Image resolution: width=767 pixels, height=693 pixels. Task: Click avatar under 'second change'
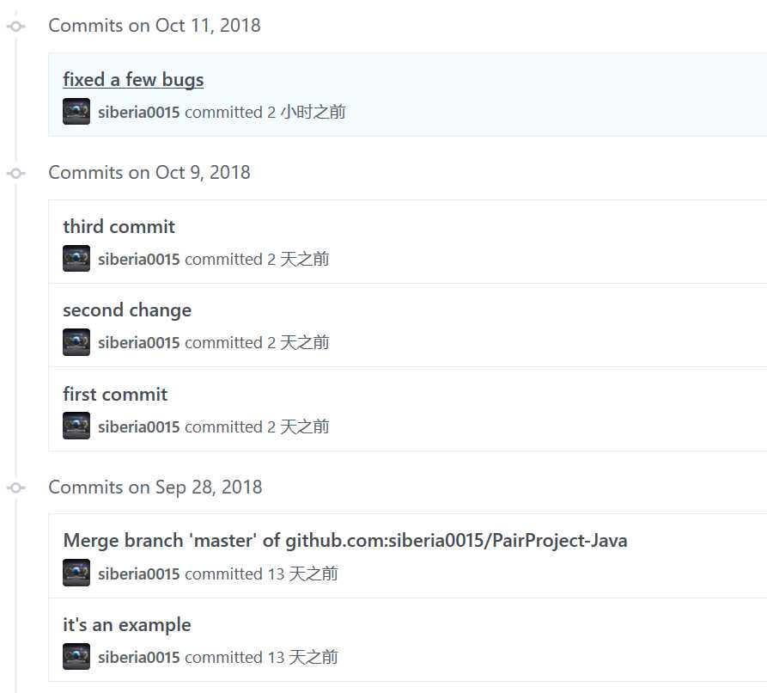pos(76,342)
